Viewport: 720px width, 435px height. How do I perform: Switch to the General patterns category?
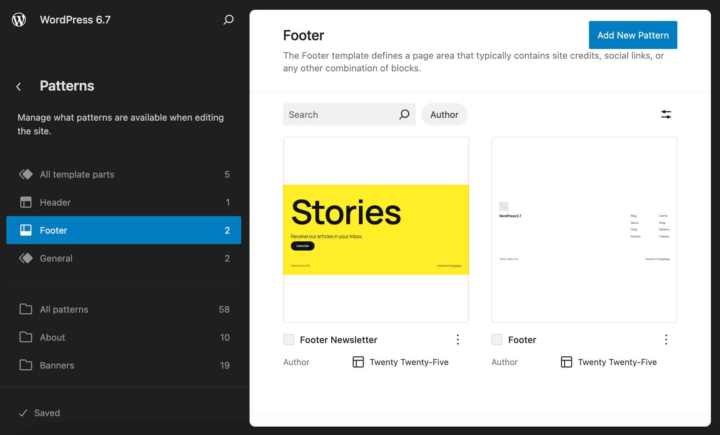[56, 258]
